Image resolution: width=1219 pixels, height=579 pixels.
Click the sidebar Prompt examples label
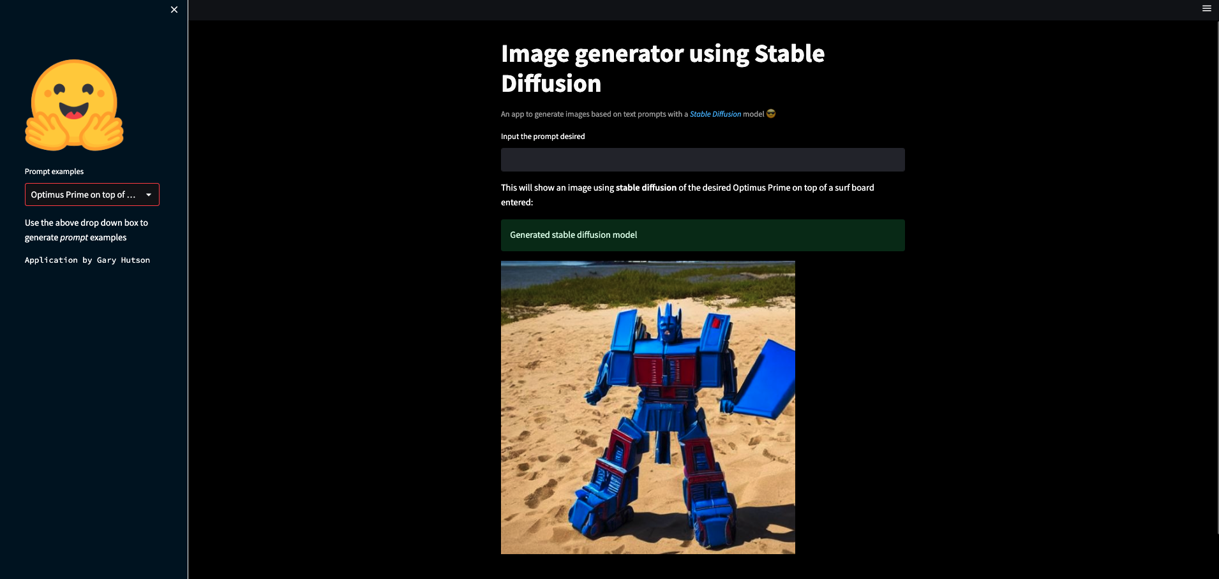coord(54,171)
